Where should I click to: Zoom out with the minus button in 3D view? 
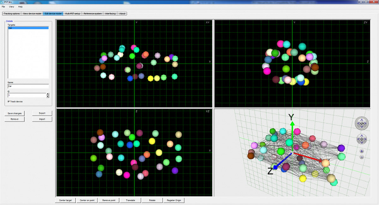tap(362, 157)
